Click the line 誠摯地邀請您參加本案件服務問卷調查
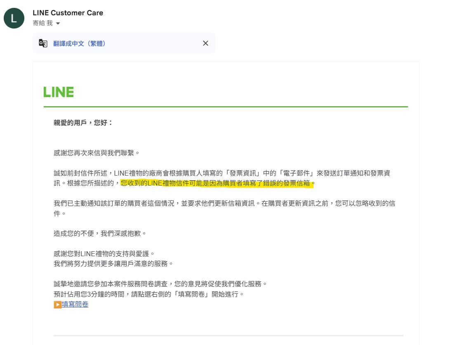The width and height of the screenshot is (450, 345). coord(161,284)
